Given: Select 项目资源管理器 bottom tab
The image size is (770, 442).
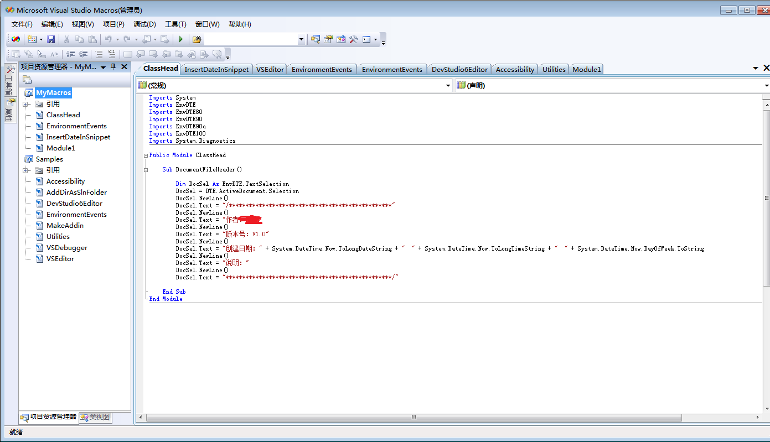Looking at the screenshot, I should (49, 417).
